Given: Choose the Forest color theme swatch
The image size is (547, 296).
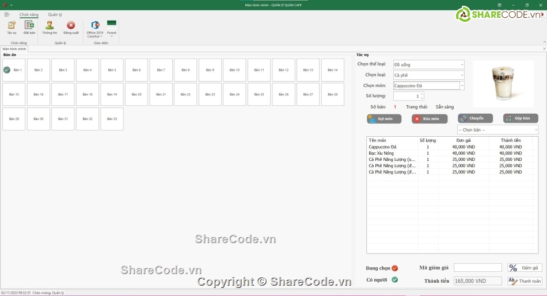Looking at the screenshot, I should [112, 25].
